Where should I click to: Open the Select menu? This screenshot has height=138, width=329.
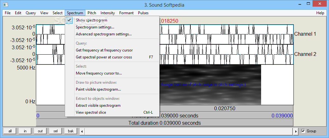(x=57, y=13)
